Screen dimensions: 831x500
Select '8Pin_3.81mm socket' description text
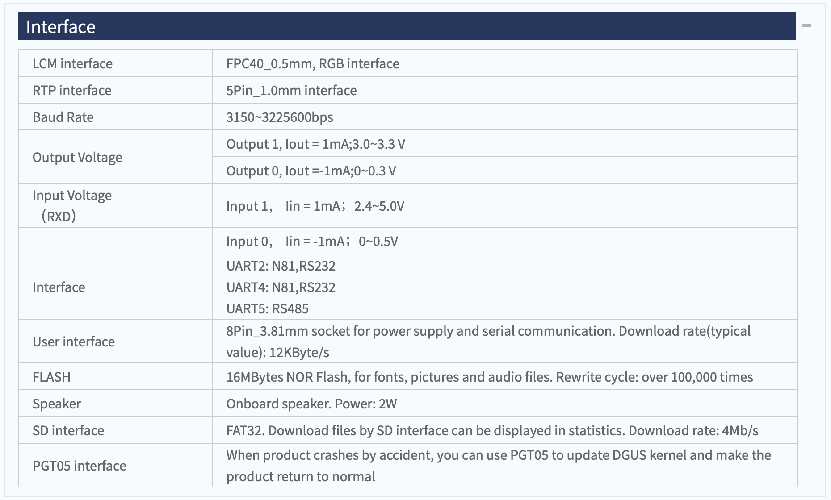tap(488, 342)
